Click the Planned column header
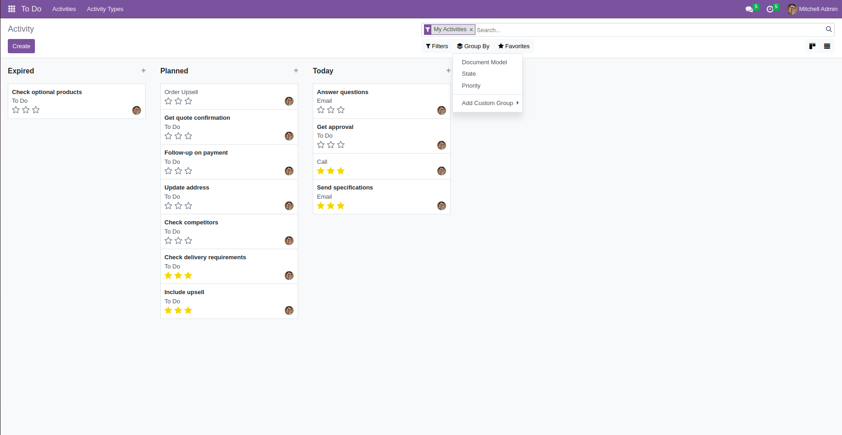842x435 pixels. tap(174, 71)
